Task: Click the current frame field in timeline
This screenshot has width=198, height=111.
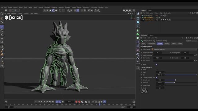Action: 69,102
